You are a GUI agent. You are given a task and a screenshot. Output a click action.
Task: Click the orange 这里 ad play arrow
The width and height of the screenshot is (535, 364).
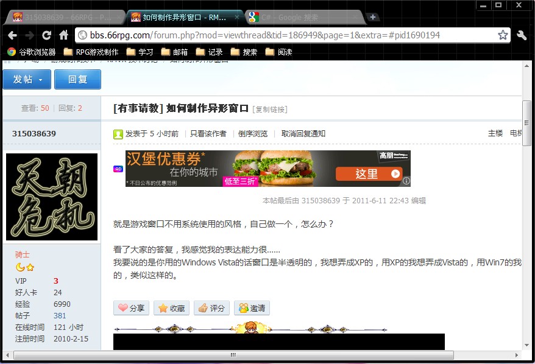395,174
